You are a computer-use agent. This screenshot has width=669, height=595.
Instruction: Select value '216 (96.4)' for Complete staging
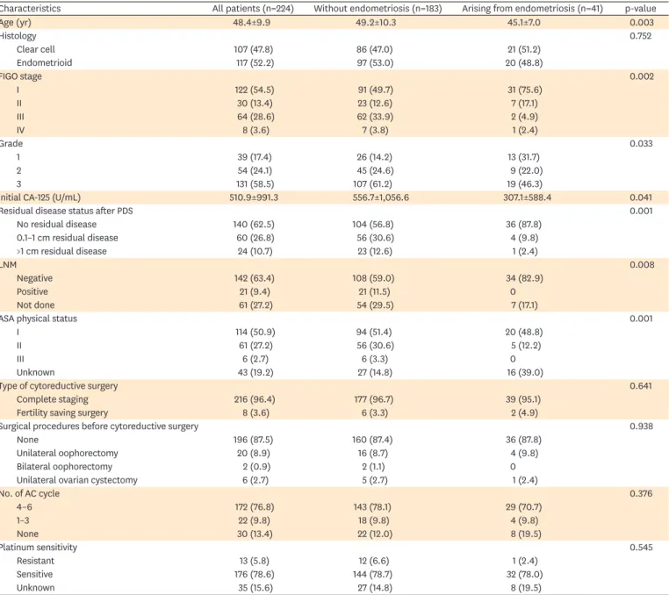tap(255, 399)
